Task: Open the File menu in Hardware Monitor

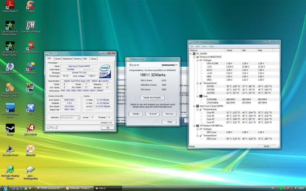Action: tap(192, 46)
